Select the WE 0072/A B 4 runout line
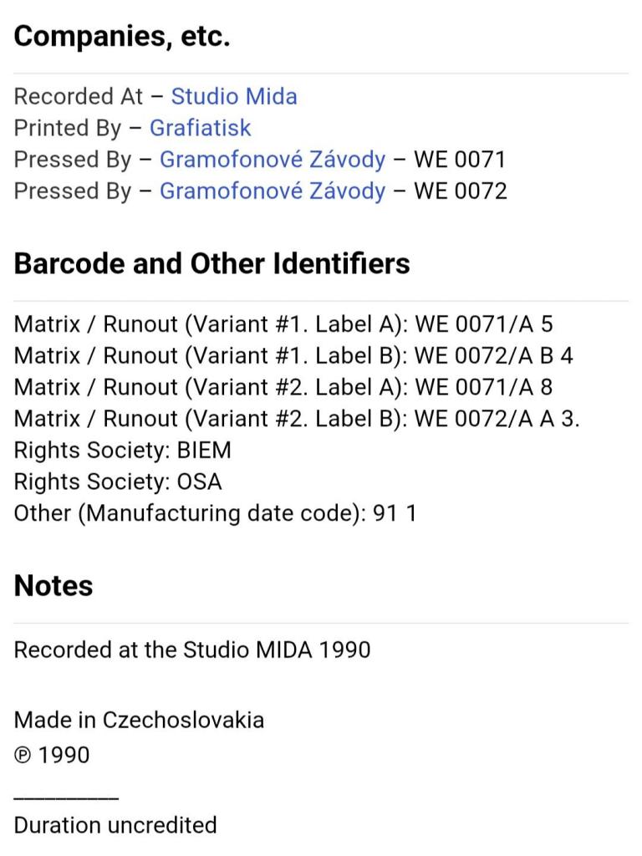The width and height of the screenshot is (642, 856). pos(293,356)
